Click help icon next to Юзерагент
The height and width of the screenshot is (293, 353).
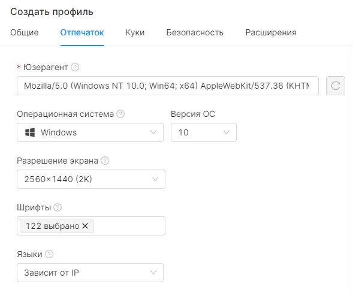pos(75,67)
